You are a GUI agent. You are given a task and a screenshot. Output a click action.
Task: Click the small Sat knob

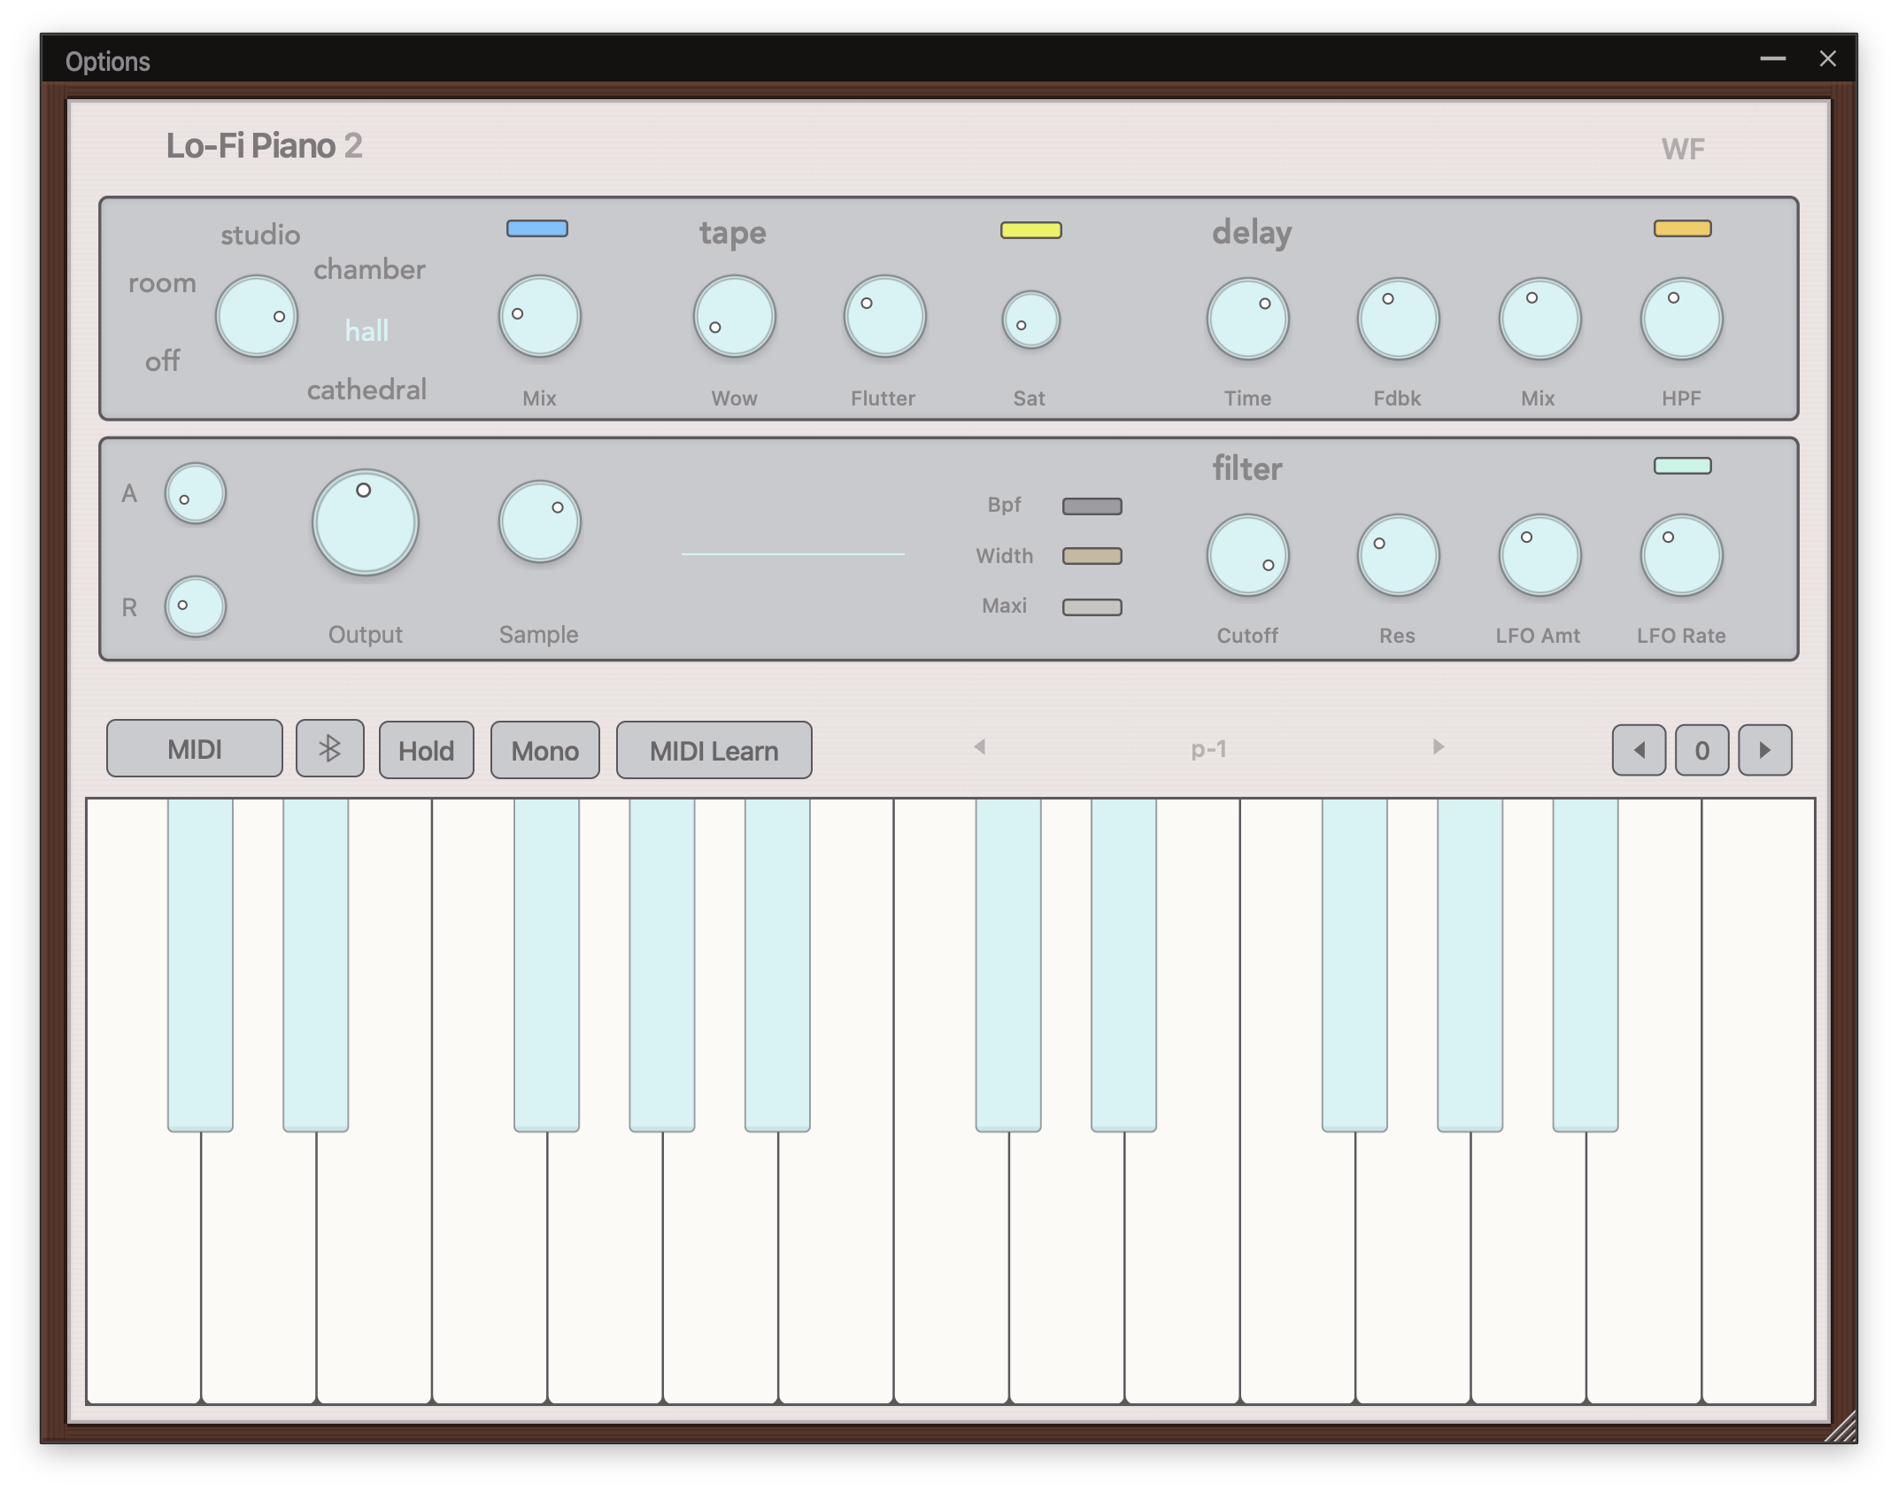coord(1030,320)
